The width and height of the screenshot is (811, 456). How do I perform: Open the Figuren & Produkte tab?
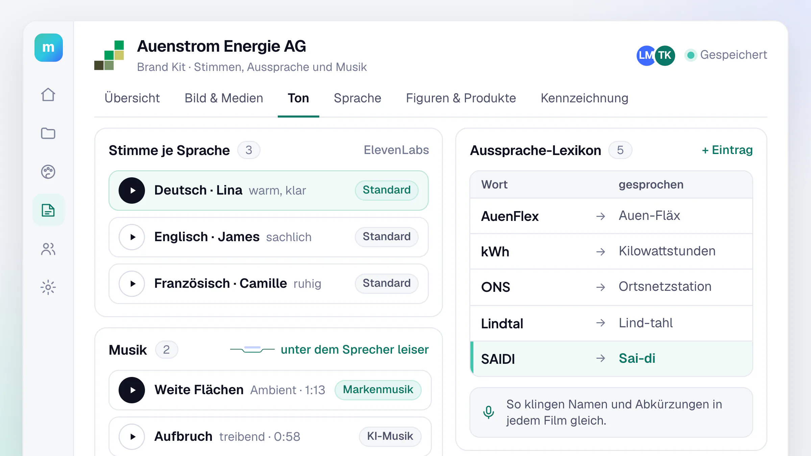pyautogui.click(x=461, y=98)
